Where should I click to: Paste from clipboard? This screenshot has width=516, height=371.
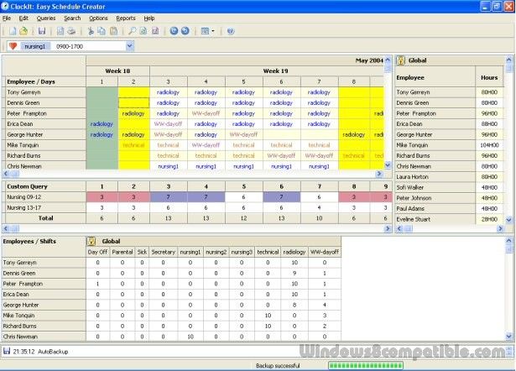point(113,31)
